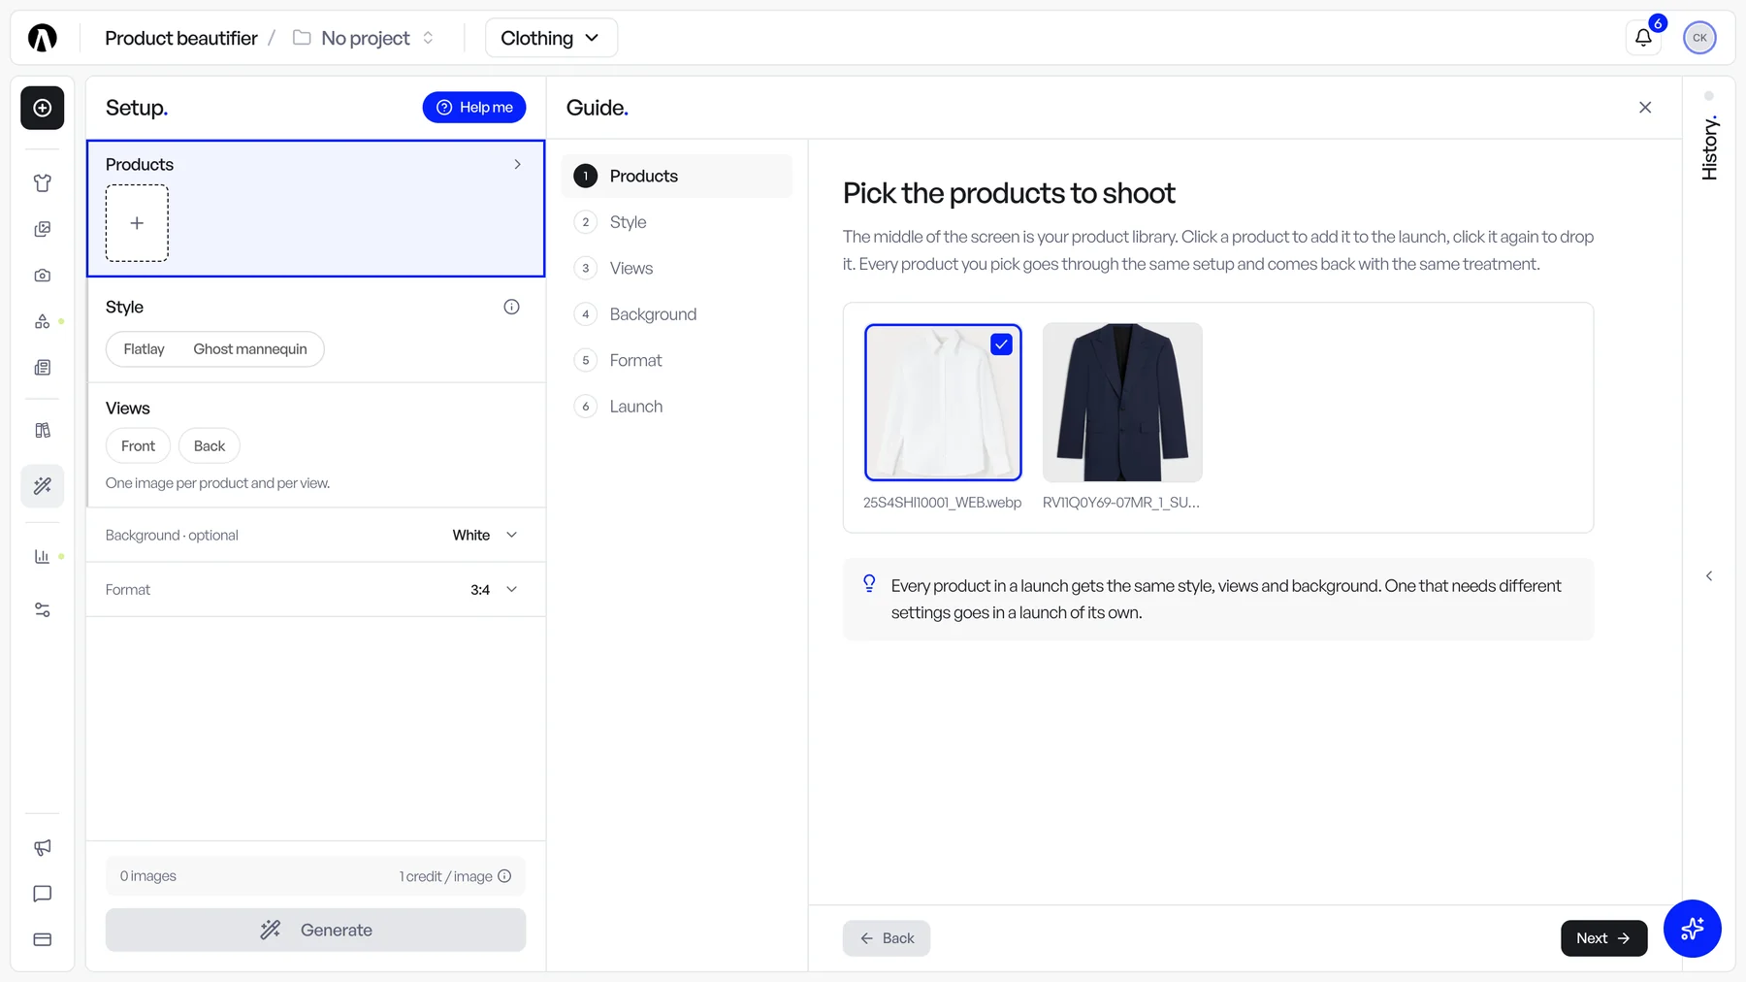Click the Next button

pos(1603,938)
